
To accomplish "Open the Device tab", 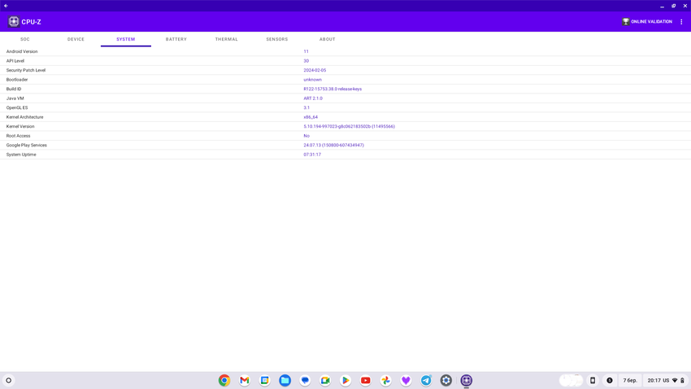I will [x=76, y=39].
